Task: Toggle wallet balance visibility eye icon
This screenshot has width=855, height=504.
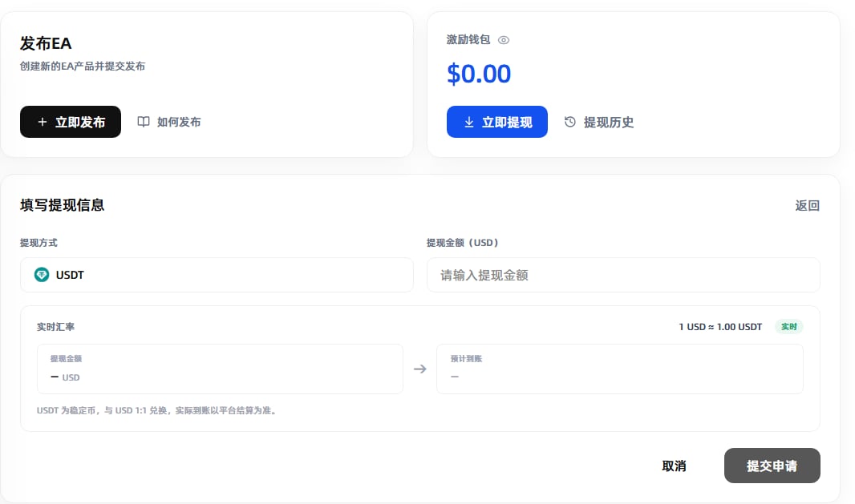Action: (504, 40)
